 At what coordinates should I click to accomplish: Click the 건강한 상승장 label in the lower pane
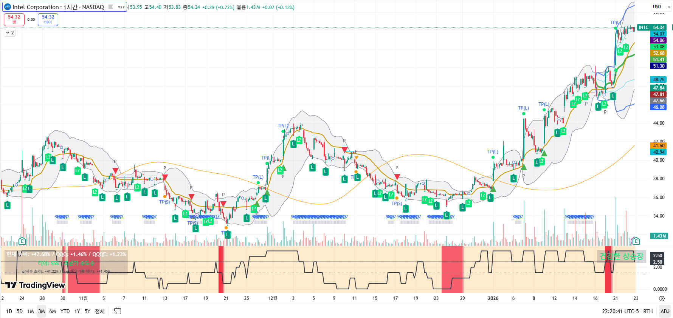[622, 256]
